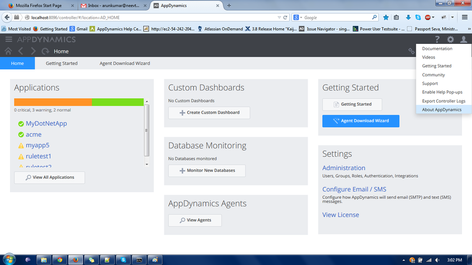
Task: Switch to the Agent Download Wizard tab
Action: click(x=125, y=63)
